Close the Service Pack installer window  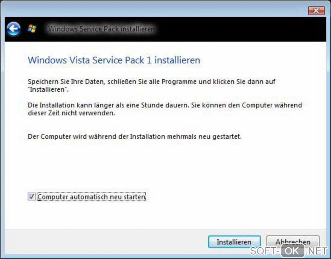click(x=316, y=11)
